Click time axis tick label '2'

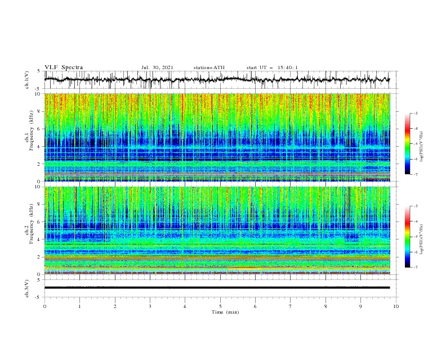point(115,306)
